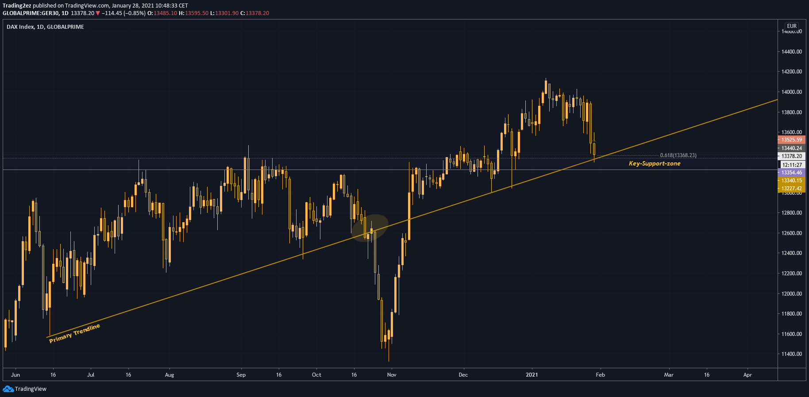The width and height of the screenshot is (809, 397).
Task: Click the High value 13595.50
Action: click(x=196, y=13)
